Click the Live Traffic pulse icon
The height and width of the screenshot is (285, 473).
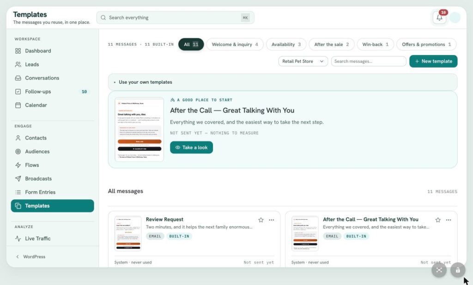click(18, 238)
